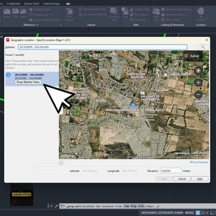Zoom in the map with plus button

[x=198, y=82]
